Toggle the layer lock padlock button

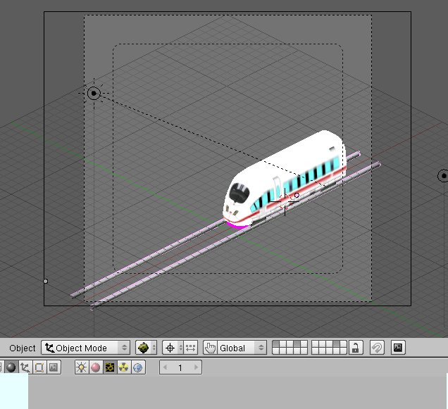(356, 348)
